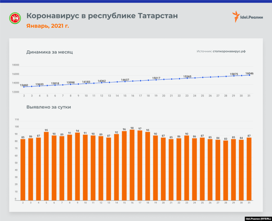This screenshot has width=272, height=221.
Task: Click the Динамика за месяц chart heading
Action: coord(49,52)
